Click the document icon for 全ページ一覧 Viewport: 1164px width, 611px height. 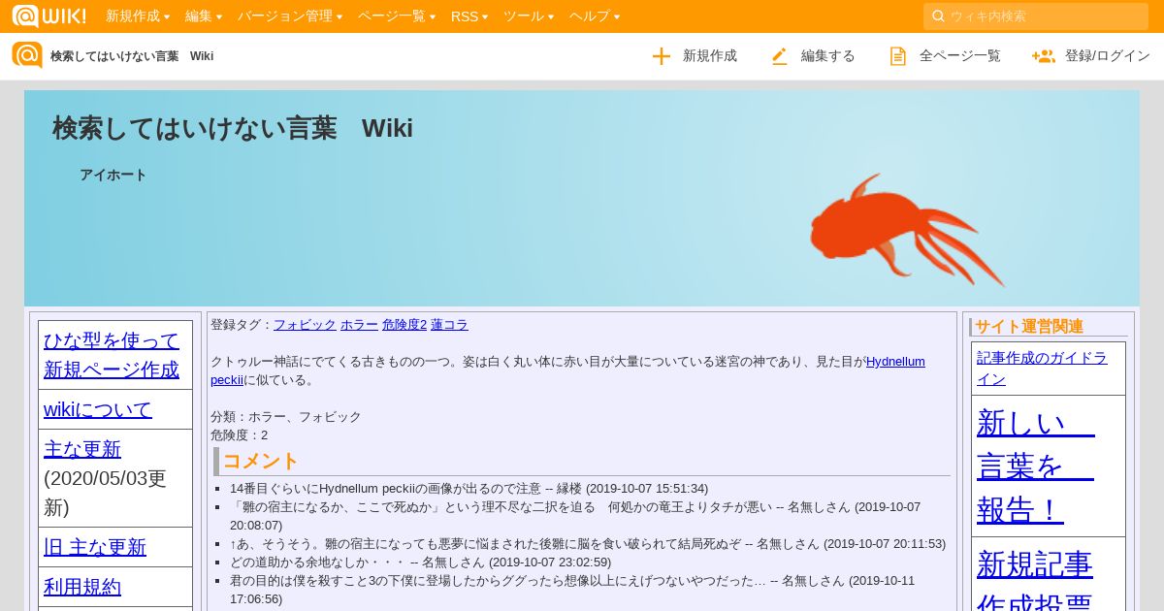[x=898, y=56]
